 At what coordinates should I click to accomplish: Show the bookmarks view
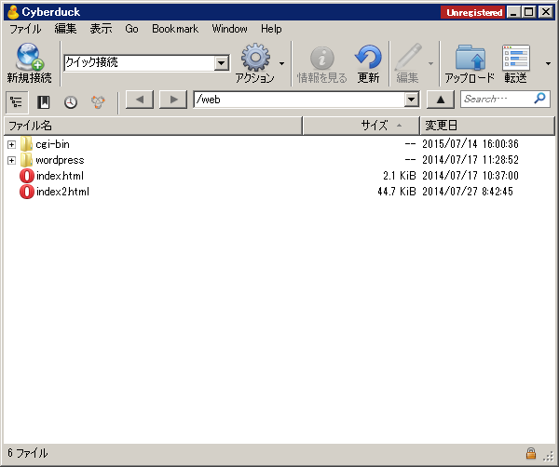(44, 102)
